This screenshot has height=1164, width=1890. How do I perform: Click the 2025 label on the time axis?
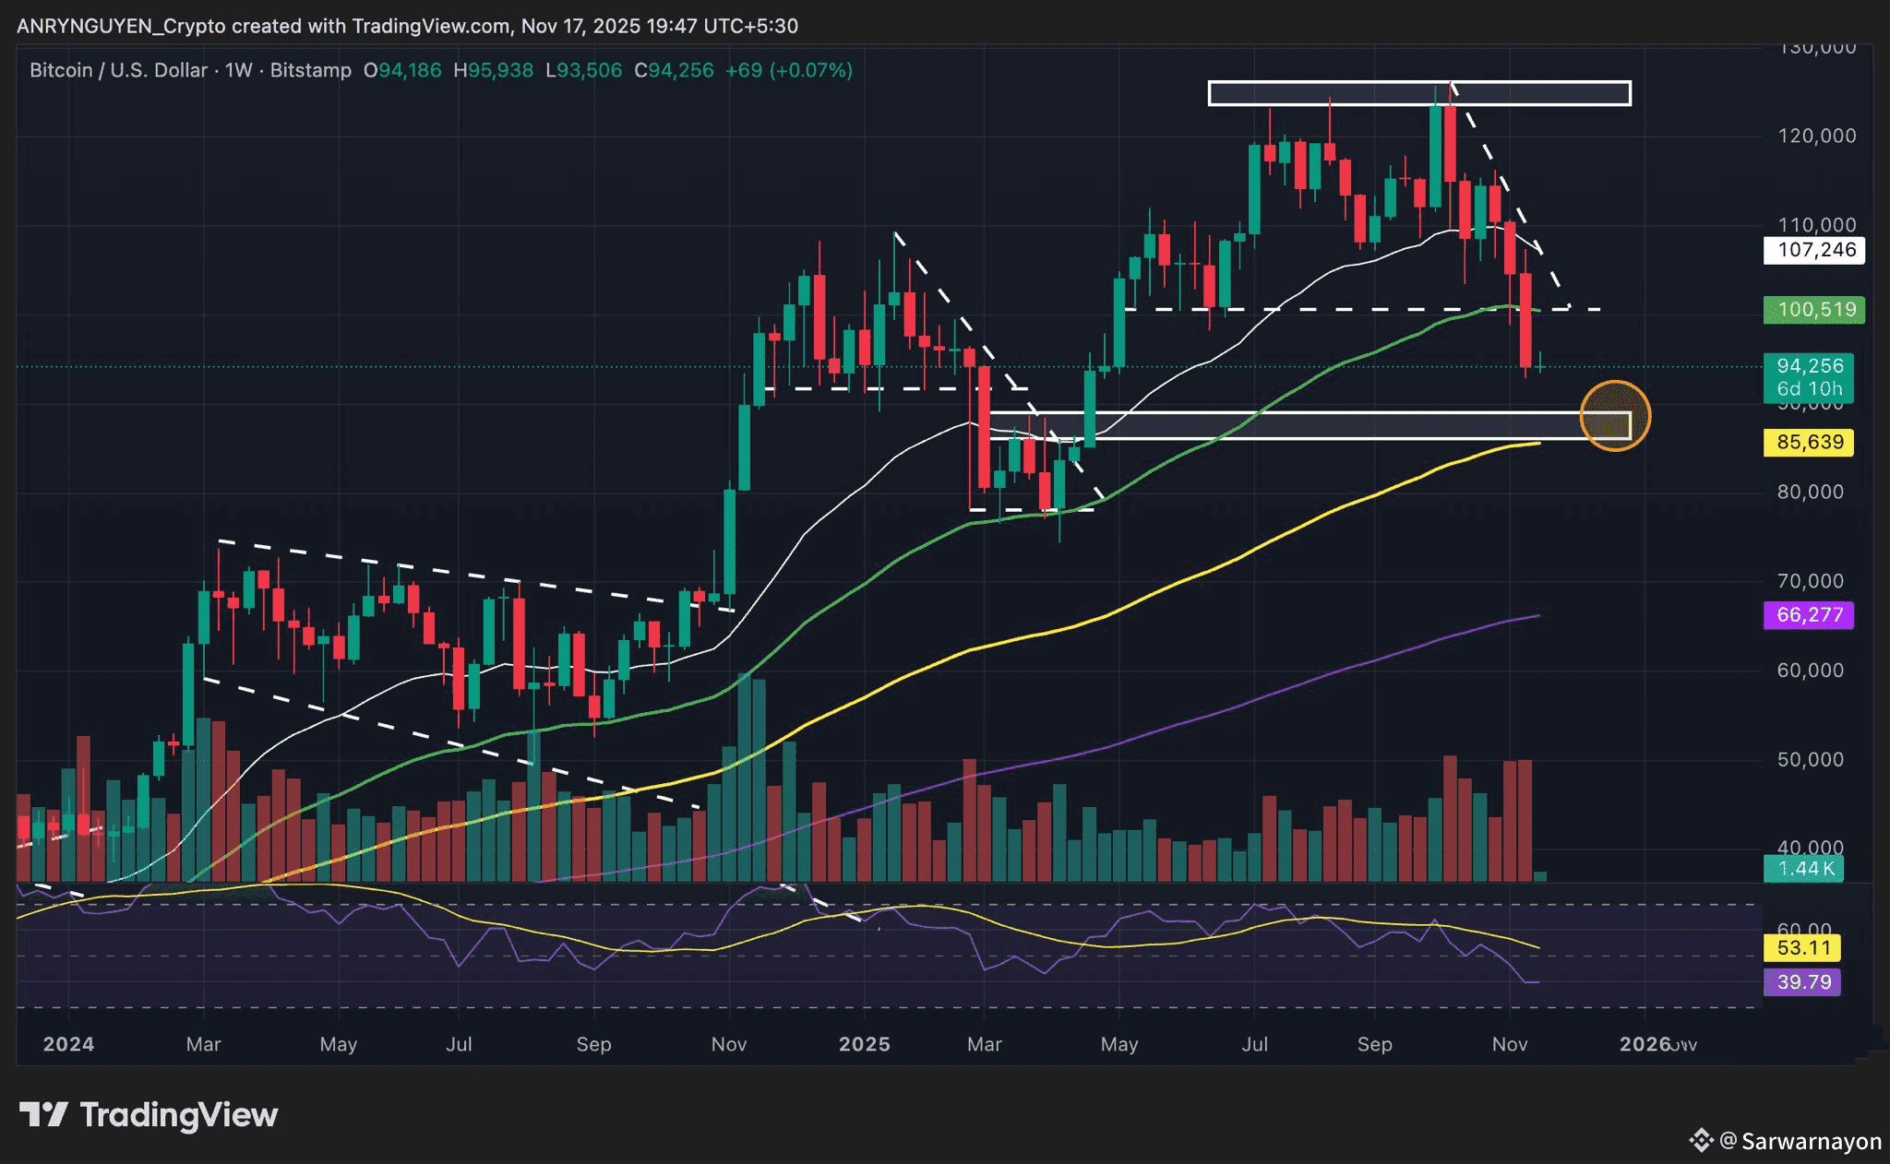[864, 1044]
